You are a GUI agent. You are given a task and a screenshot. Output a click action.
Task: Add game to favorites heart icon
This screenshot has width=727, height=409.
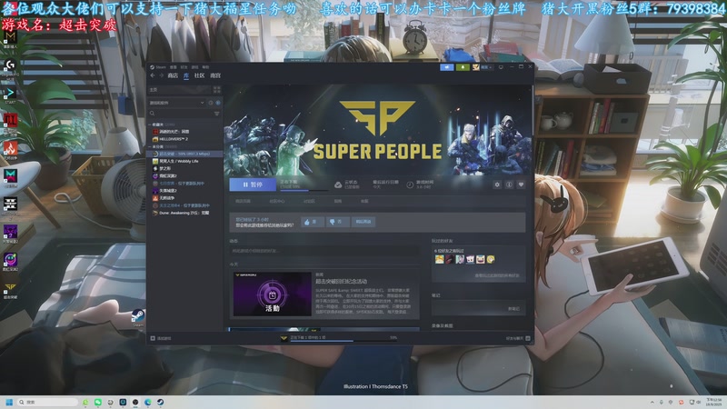pyautogui.click(x=521, y=185)
